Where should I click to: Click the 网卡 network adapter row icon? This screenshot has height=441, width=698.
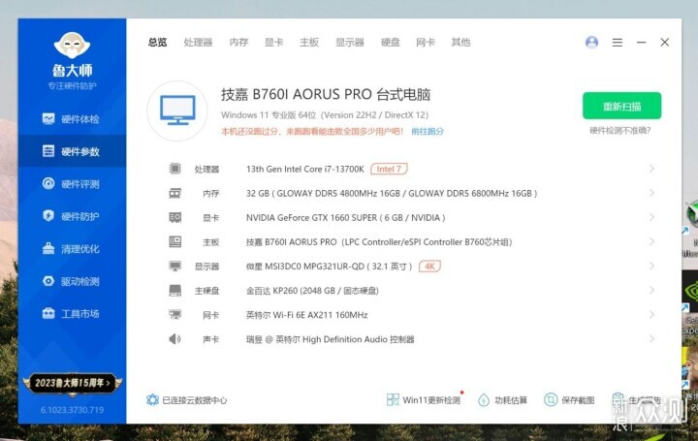click(x=174, y=315)
